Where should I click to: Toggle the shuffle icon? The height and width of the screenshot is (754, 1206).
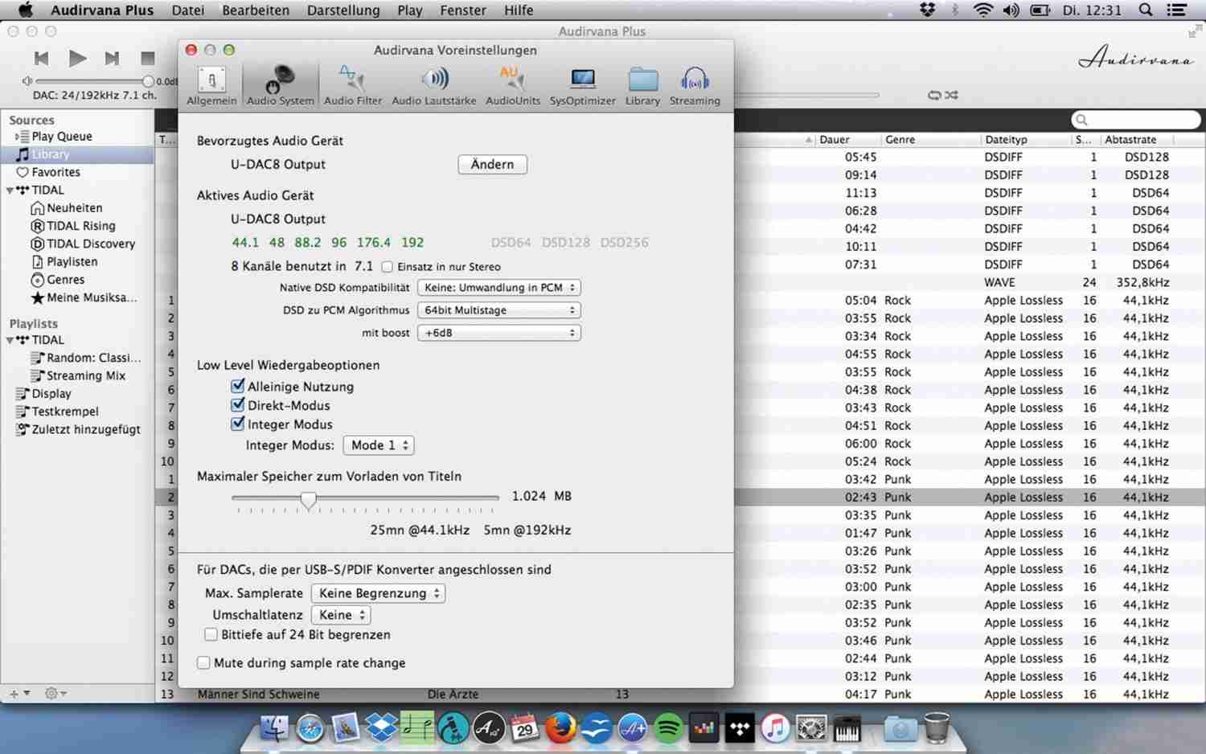(952, 95)
